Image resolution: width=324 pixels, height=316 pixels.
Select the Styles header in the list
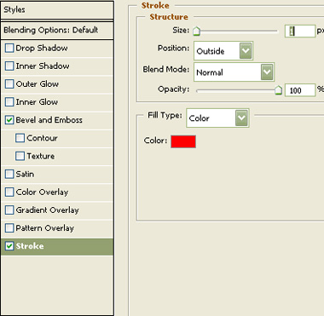57,10
